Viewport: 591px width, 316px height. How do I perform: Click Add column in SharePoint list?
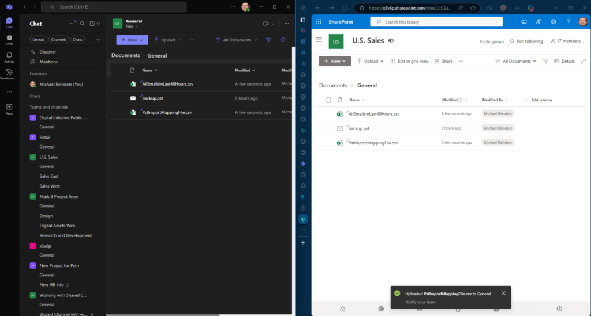click(x=538, y=100)
